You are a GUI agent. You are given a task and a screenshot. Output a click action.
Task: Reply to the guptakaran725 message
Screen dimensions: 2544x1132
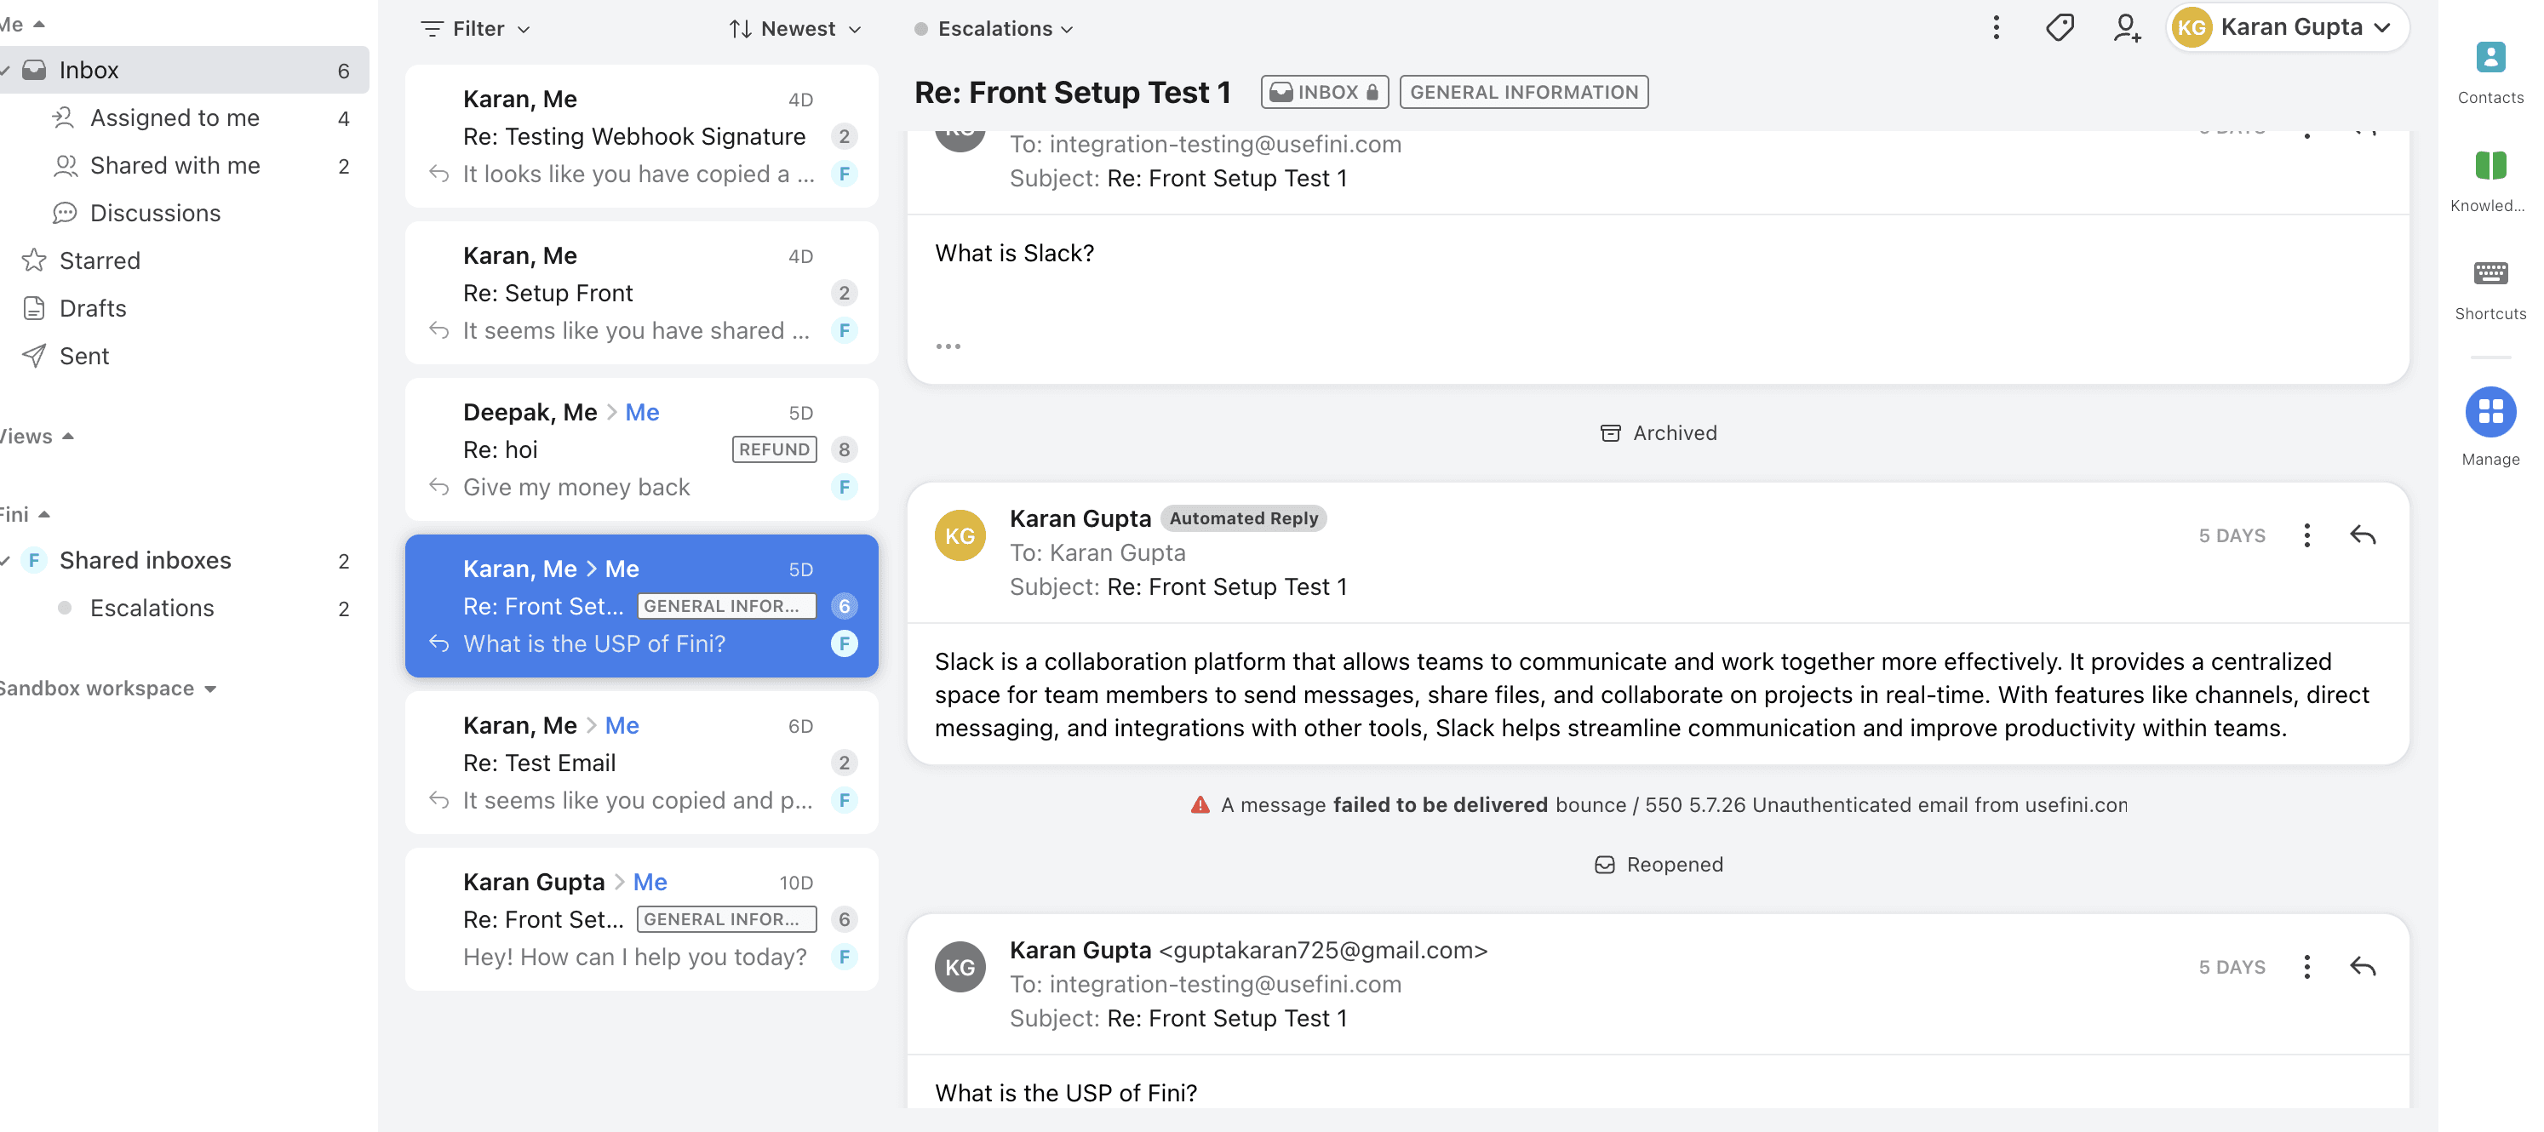pyautogui.click(x=2363, y=966)
